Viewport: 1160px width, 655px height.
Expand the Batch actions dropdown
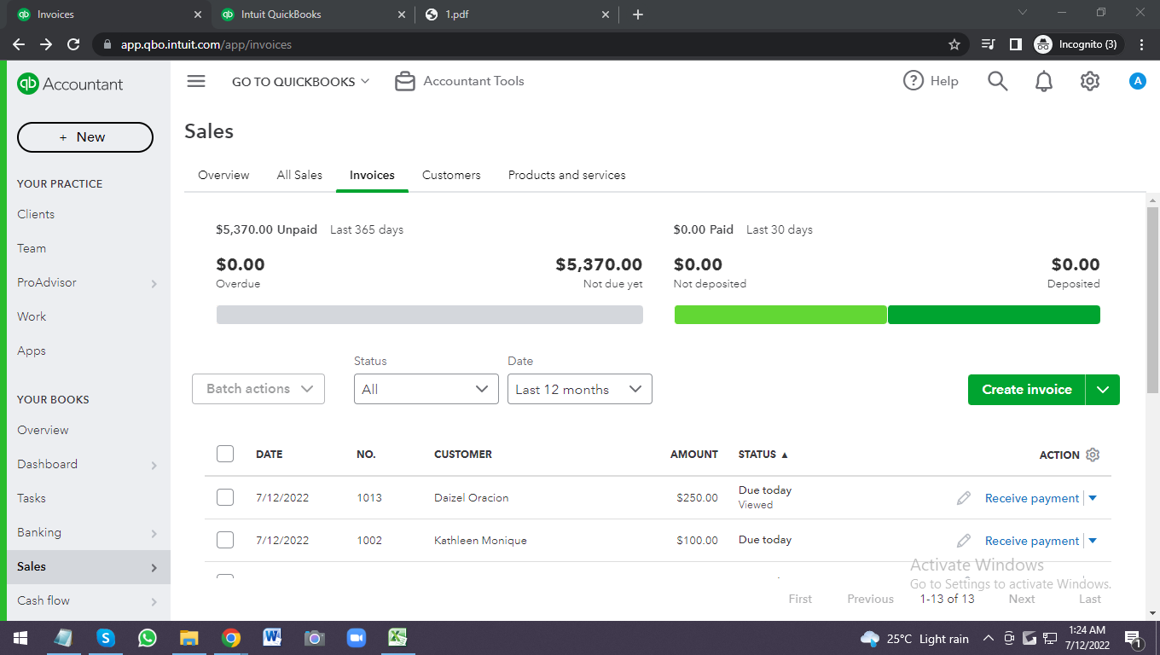click(258, 389)
